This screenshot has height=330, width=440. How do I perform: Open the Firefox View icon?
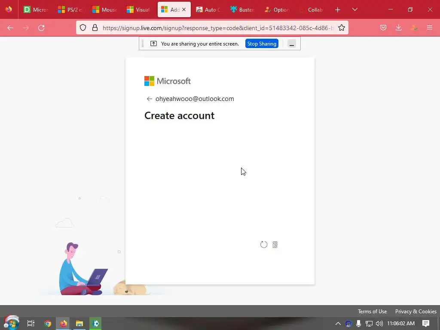(9, 9)
